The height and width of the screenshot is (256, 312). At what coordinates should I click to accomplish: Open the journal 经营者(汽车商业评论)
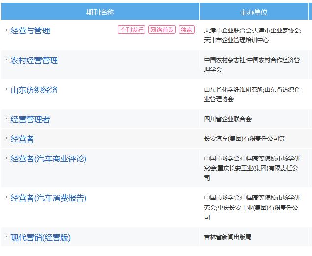(48, 159)
